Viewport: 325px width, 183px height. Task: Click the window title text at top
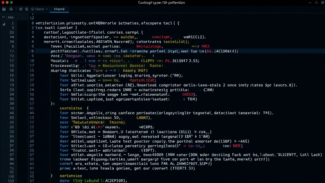[x=162, y=3]
